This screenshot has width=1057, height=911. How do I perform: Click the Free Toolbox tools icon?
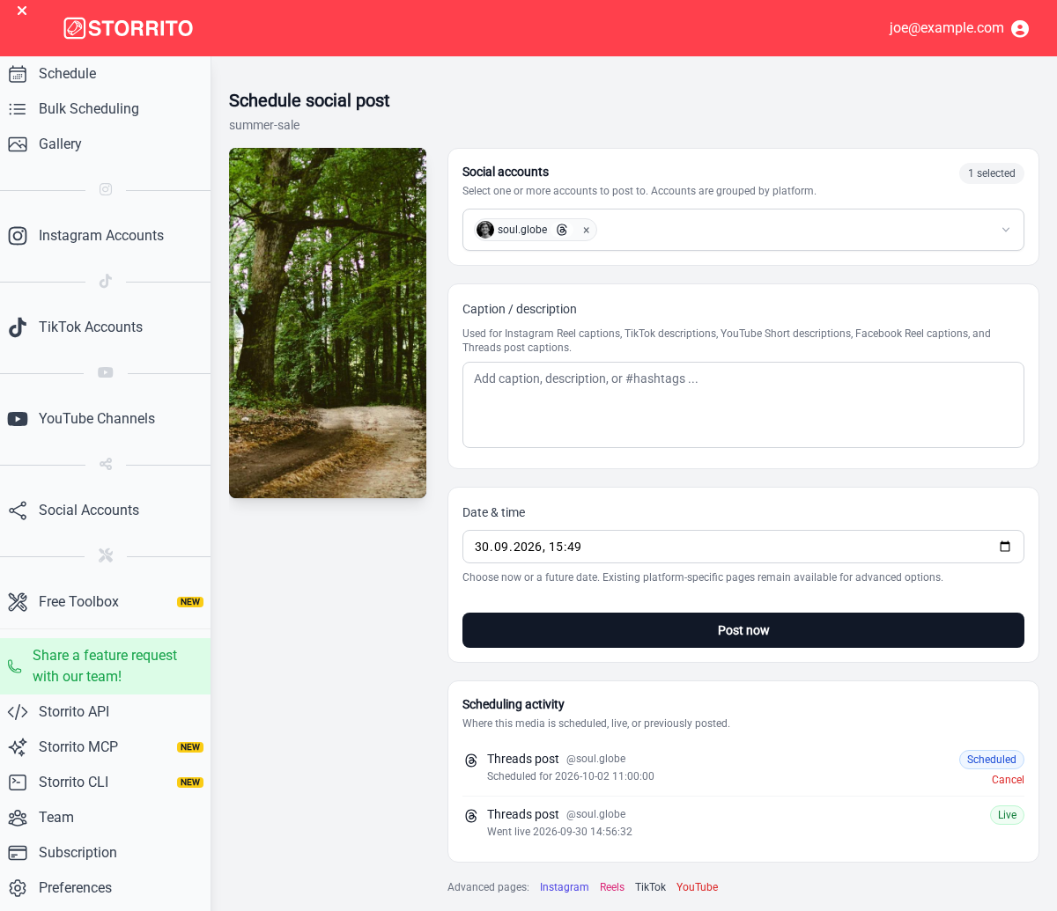[x=18, y=602]
